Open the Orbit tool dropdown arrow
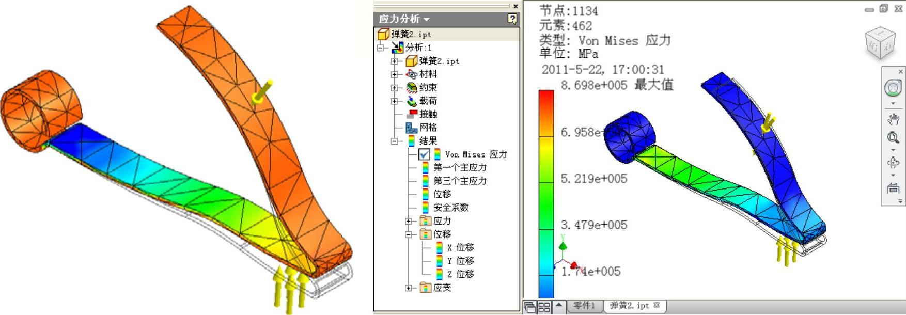The width and height of the screenshot is (906, 315). point(893,176)
